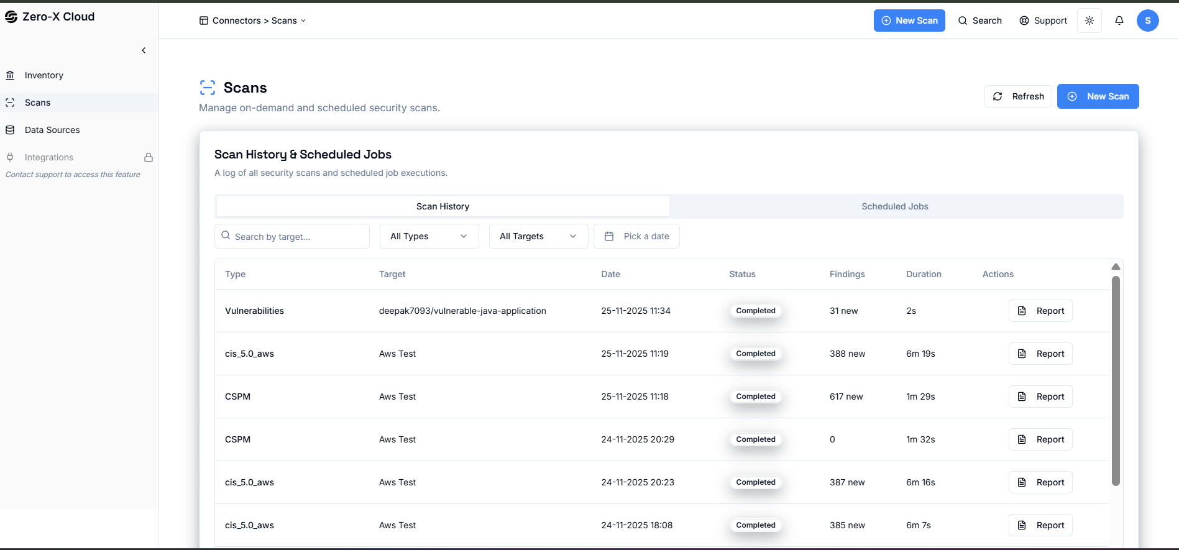1179x550 pixels.
Task: Click the table scrollbar up arrow
Action: pyautogui.click(x=1116, y=267)
